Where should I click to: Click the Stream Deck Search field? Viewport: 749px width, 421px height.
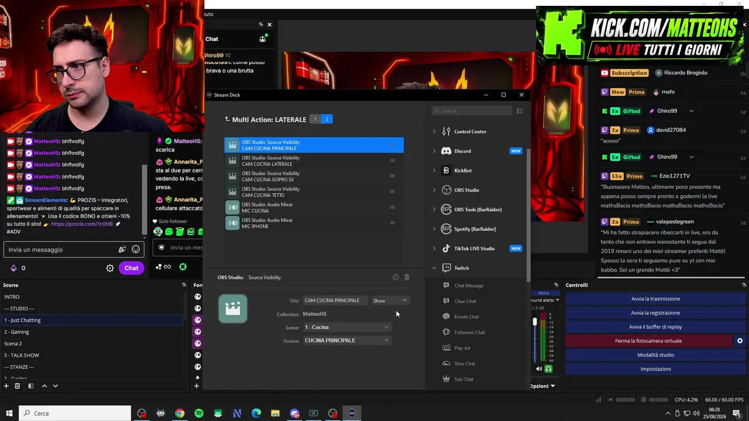[472, 111]
